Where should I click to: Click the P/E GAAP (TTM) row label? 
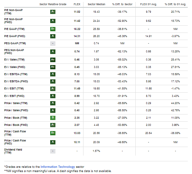tap(14, 29)
